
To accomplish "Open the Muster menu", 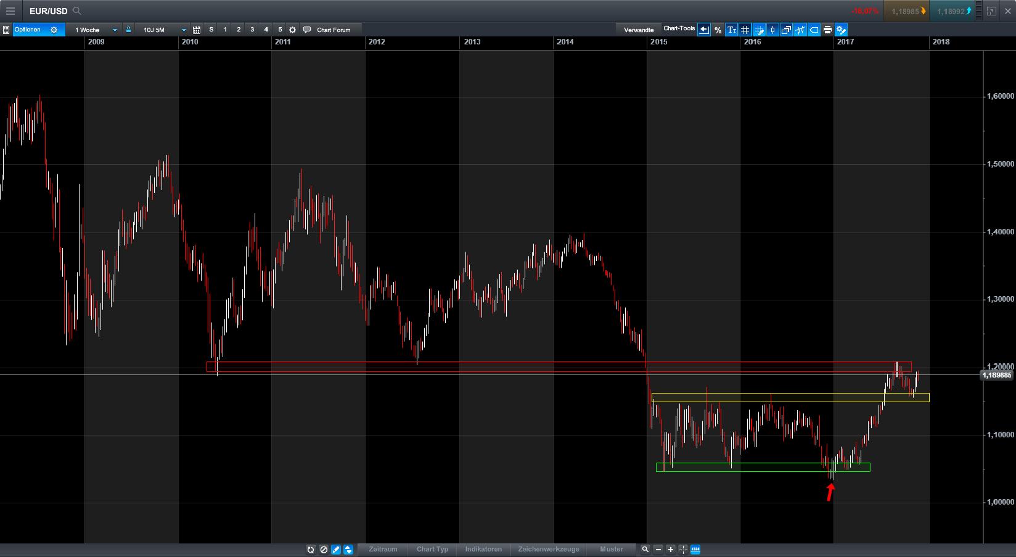I will (x=611, y=549).
